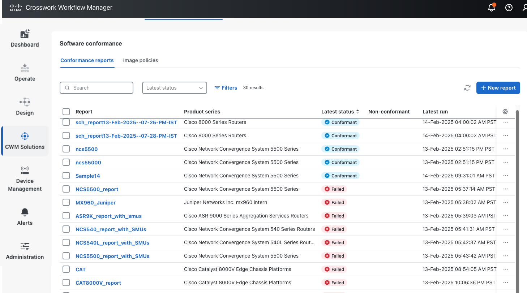Select the NCS540_report_with_SMUs row checkbox
The height and width of the screenshot is (293, 527).
click(x=66, y=229)
